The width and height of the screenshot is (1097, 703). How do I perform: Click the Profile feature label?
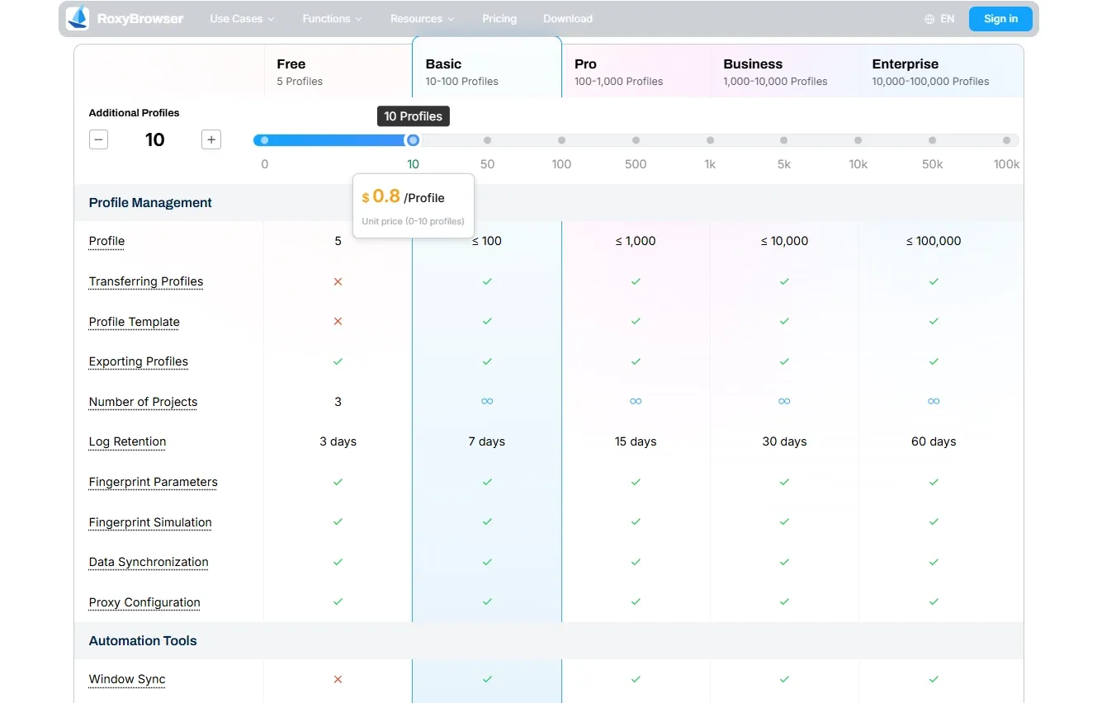[106, 241]
